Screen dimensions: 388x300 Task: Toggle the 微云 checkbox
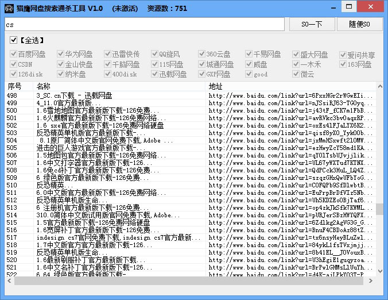[296, 74]
